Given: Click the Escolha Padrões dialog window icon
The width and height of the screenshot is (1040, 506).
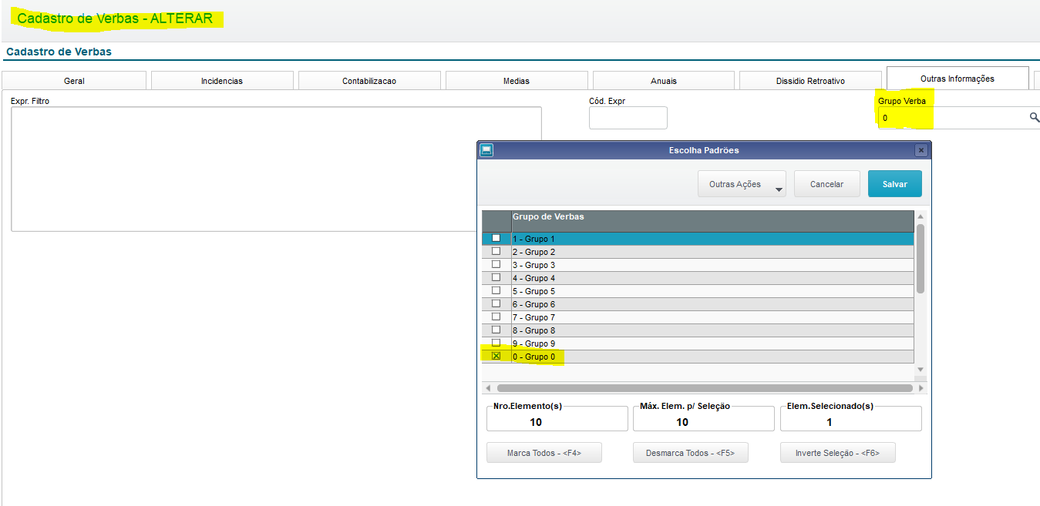Looking at the screenshot, I should pyautogui.click(x=486, y=150).
